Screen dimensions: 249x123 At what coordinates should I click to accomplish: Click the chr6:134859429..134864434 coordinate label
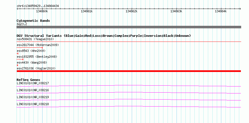(38, 6)
